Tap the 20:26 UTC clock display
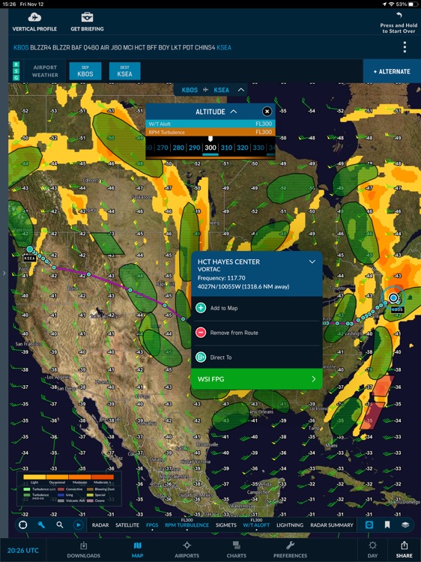This screenshot has width=421, height=562. click(23, 550)
